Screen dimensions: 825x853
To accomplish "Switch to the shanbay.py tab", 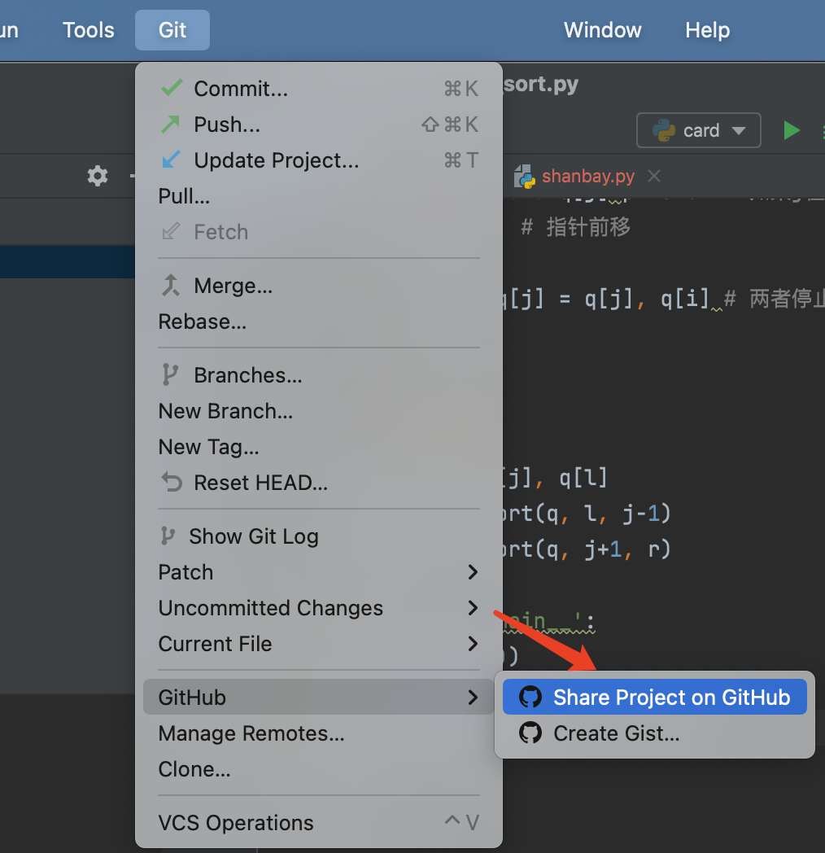I will point(587,176).
